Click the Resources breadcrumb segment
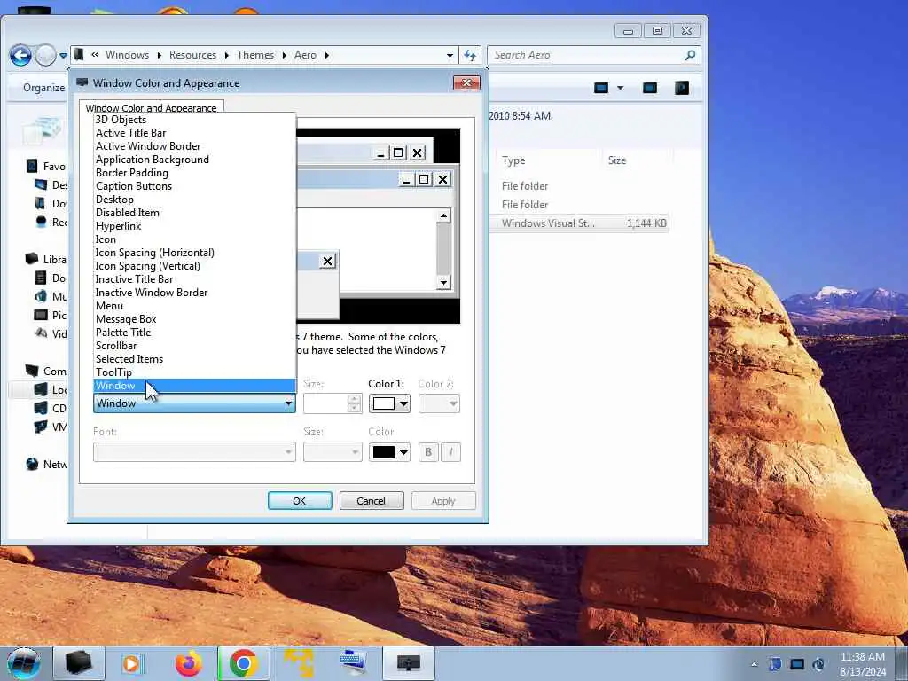This screenshot has width=908, height=681. [x=192, y=55]
